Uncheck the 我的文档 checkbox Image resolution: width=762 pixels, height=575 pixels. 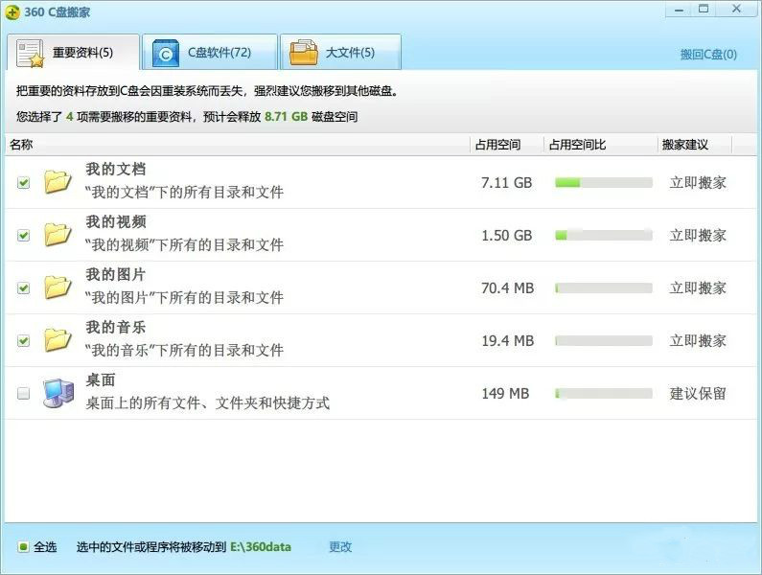tap(23, 183)
